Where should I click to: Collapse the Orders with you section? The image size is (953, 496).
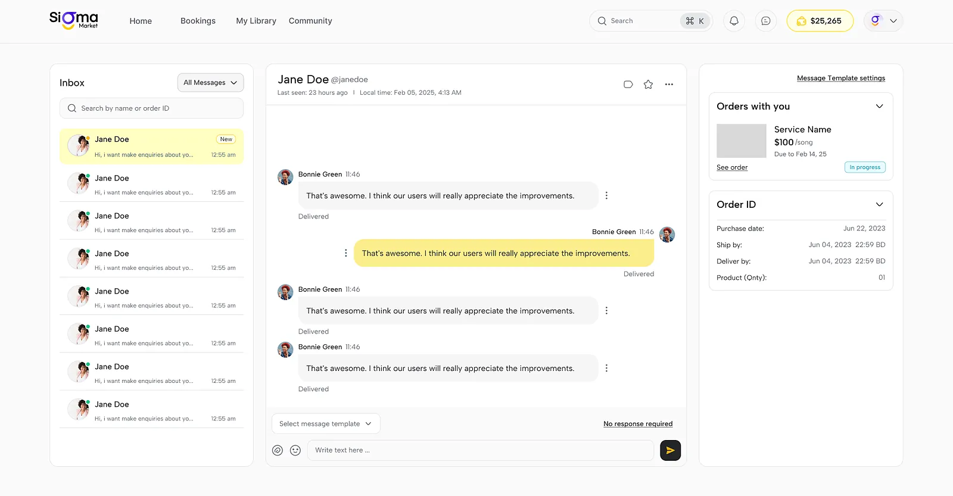coord(879,107)
